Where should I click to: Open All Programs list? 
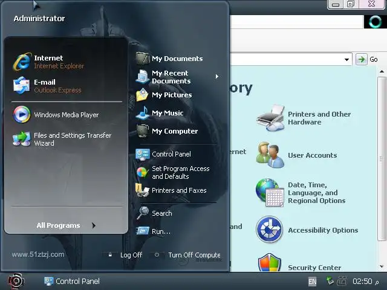pyautogui.click(x=58, y=225)
